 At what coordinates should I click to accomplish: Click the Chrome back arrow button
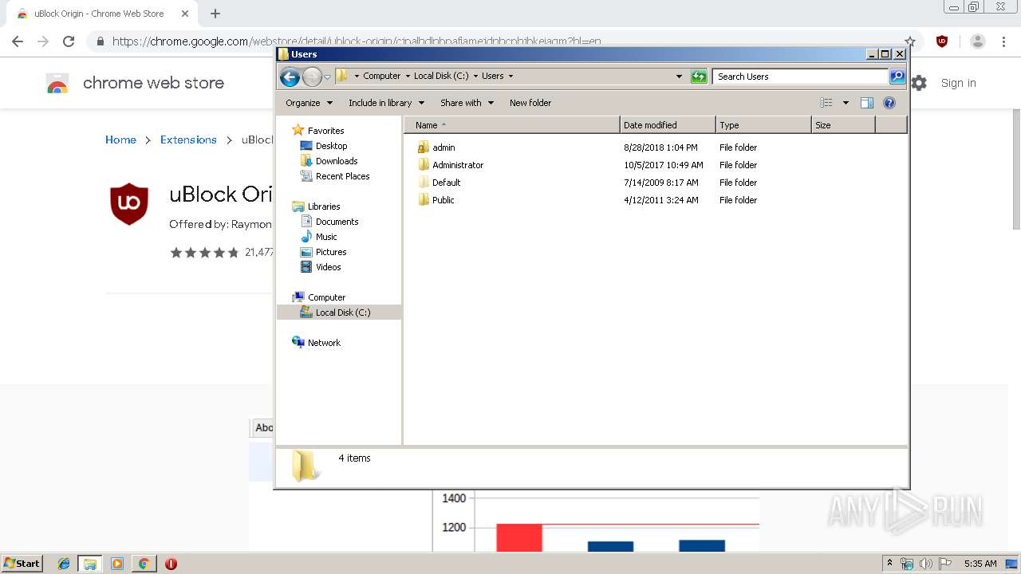tap(18, 41)
